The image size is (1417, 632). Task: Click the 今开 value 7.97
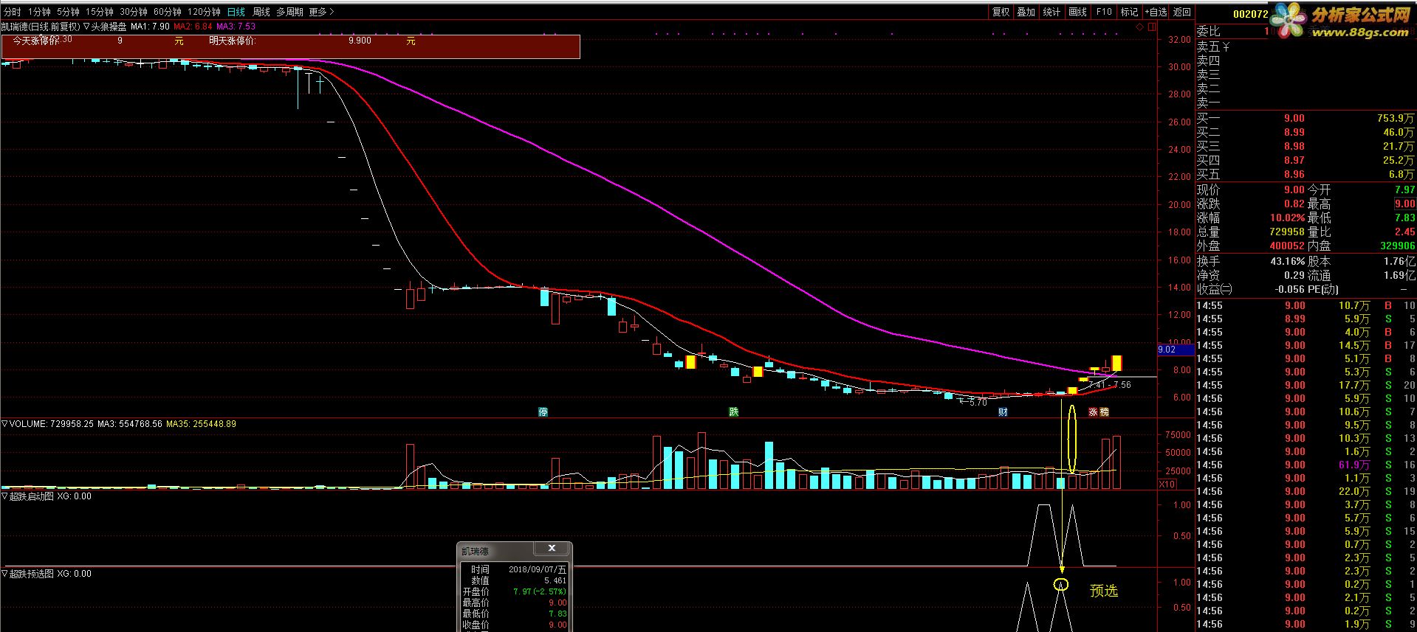point(1404,190)
